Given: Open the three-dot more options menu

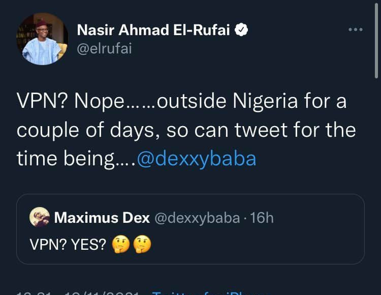Looking at the screenshot, I should click(356, 29).
